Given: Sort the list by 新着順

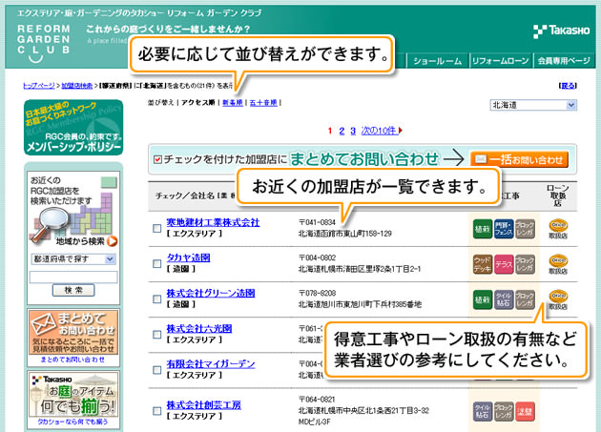Looking at the screenshot, I should (x=233, y=103).
